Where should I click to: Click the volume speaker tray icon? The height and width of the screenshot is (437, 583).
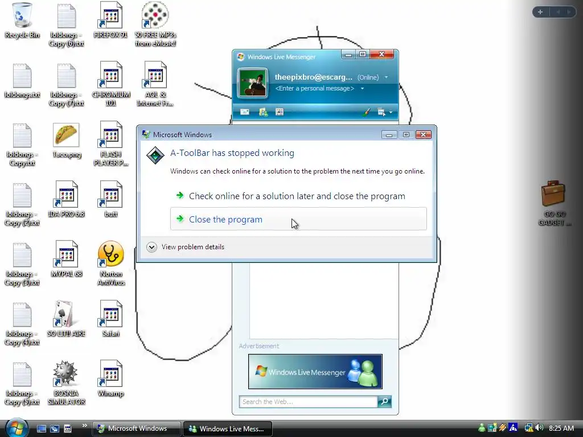click(539, 428)
